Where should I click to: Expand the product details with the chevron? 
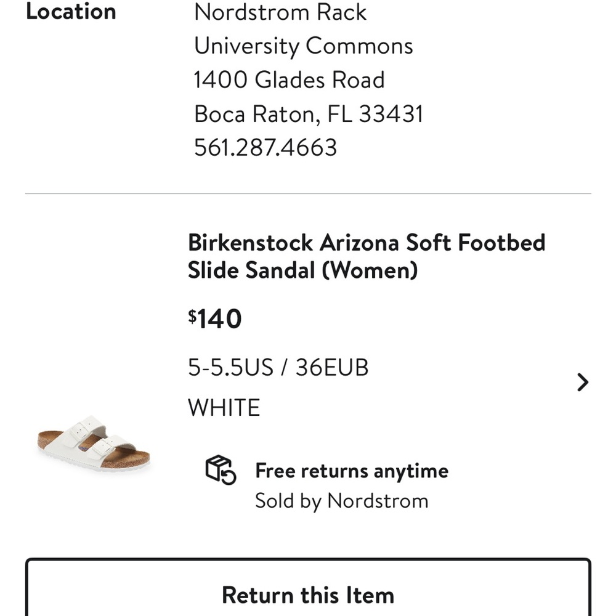[582, 382]
